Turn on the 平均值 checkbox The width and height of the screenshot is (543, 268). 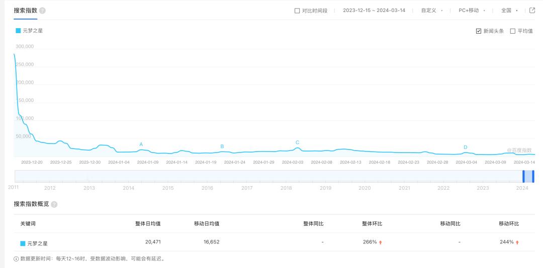[x=513, y=31]
